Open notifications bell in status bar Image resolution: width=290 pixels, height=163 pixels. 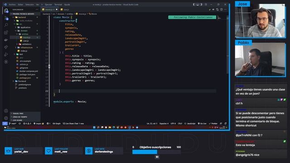226,124
